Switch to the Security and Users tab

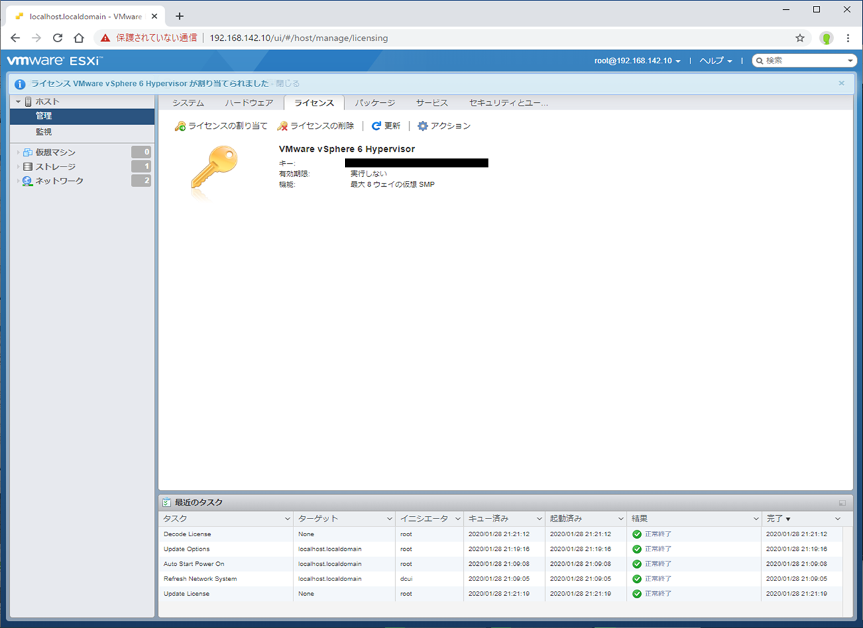pos(508,103)
